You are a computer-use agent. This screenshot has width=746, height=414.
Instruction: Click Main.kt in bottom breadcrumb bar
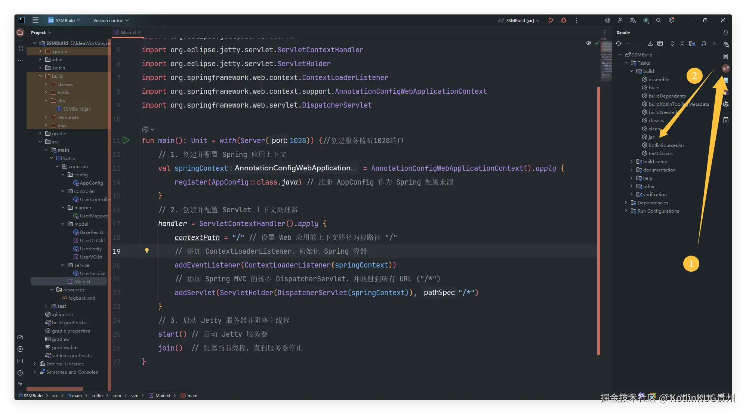[162, 395]
